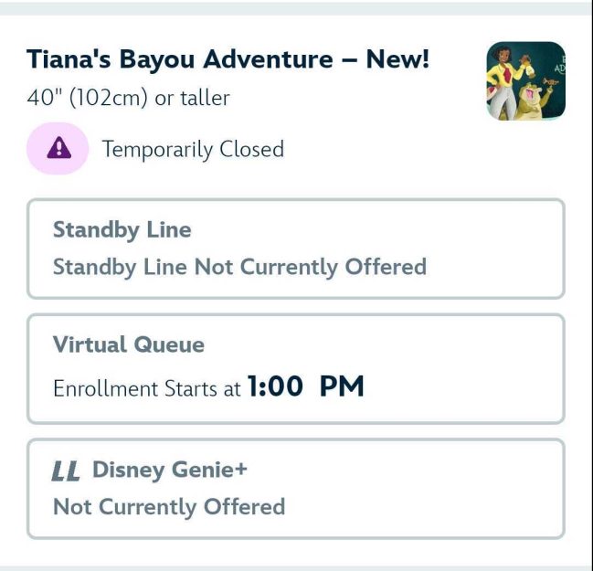Screen dimensions: 593x571
Task: Open Tiana's Bayou Adventure title link
Action: [x=228, y=59]
